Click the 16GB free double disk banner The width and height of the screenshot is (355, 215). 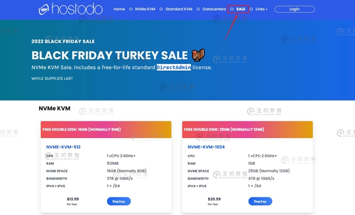click(106, 129)
